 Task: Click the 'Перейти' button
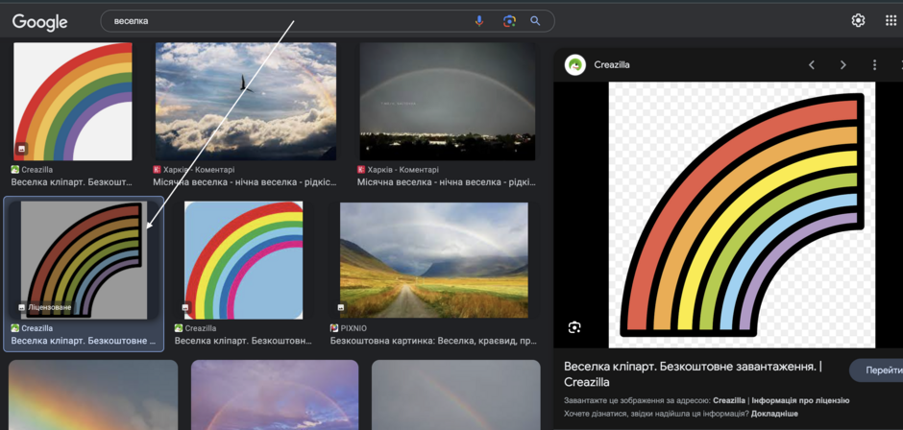click(876, 370)
